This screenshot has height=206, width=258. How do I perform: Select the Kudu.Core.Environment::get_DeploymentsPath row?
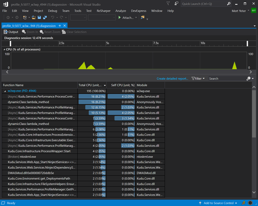coord(83,179)
